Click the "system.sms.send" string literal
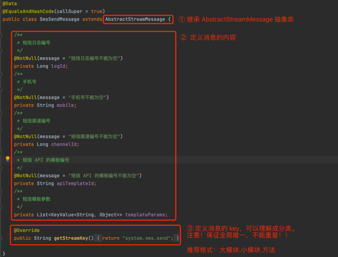Image resolution: width=338 pixels, height=257 pixels. pos(147,238)
